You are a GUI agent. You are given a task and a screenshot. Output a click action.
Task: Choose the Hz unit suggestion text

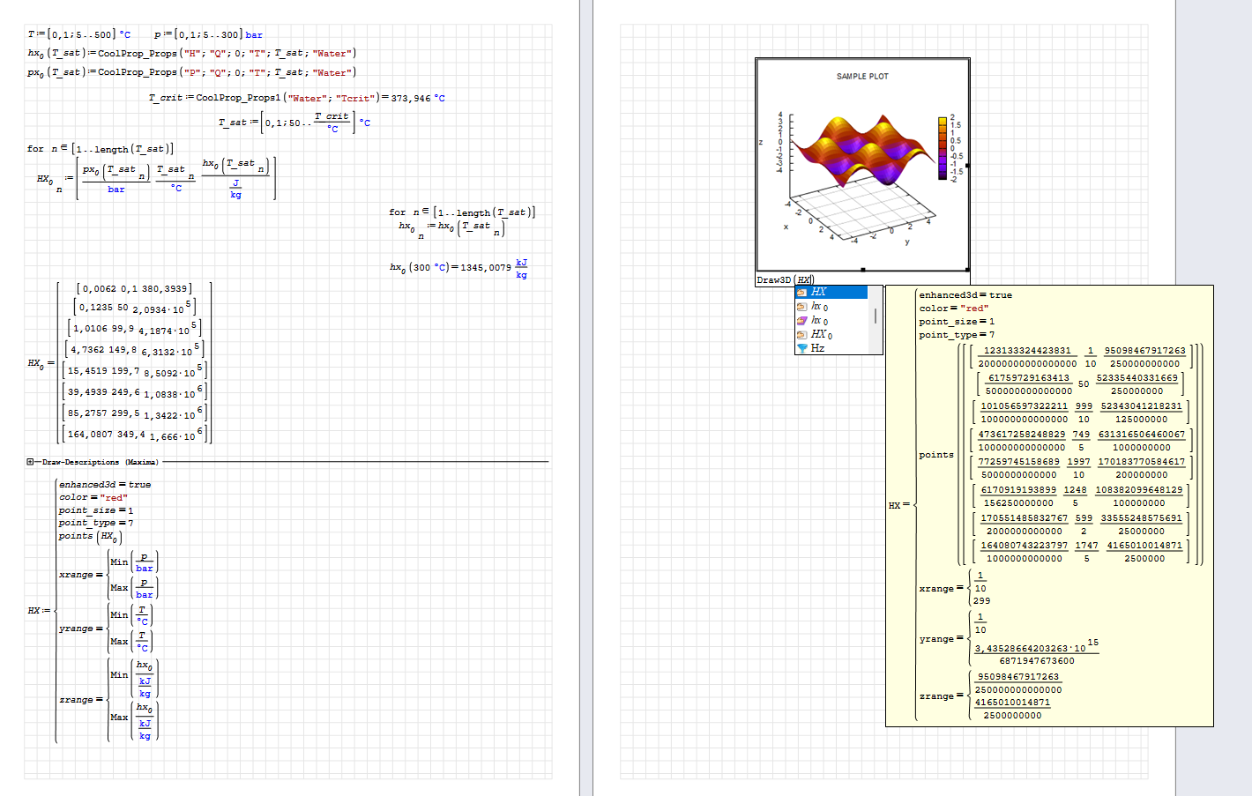tap(817, 348)
